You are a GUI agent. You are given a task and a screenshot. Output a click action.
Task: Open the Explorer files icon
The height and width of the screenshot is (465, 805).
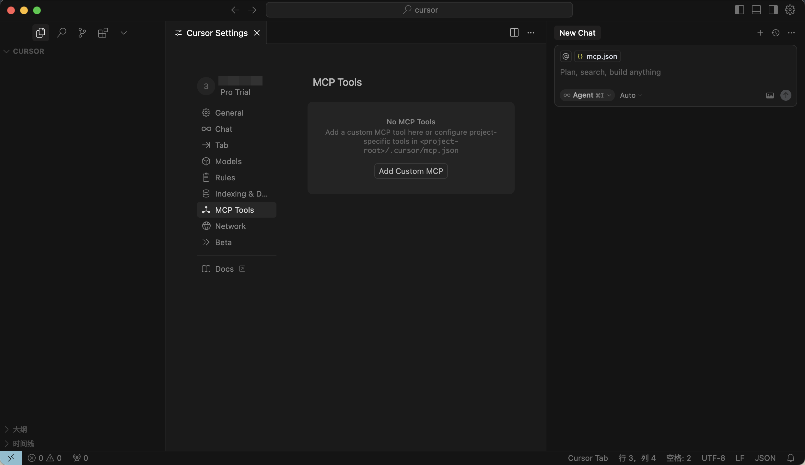[41, 33]
